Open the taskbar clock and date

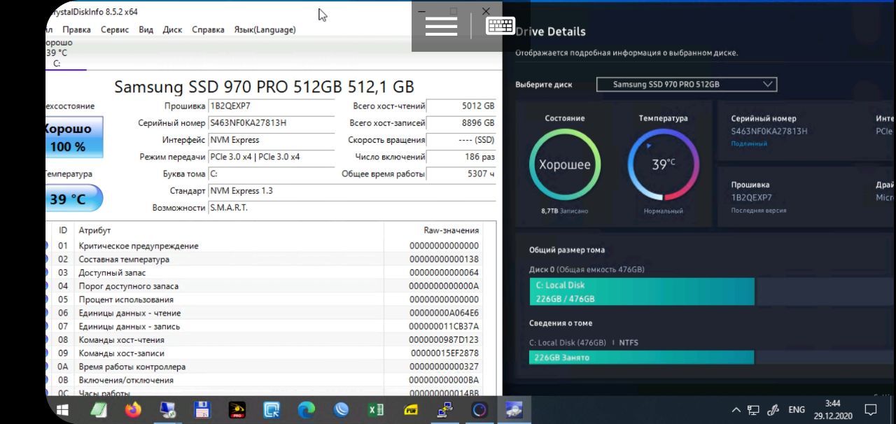click(832, 409)
